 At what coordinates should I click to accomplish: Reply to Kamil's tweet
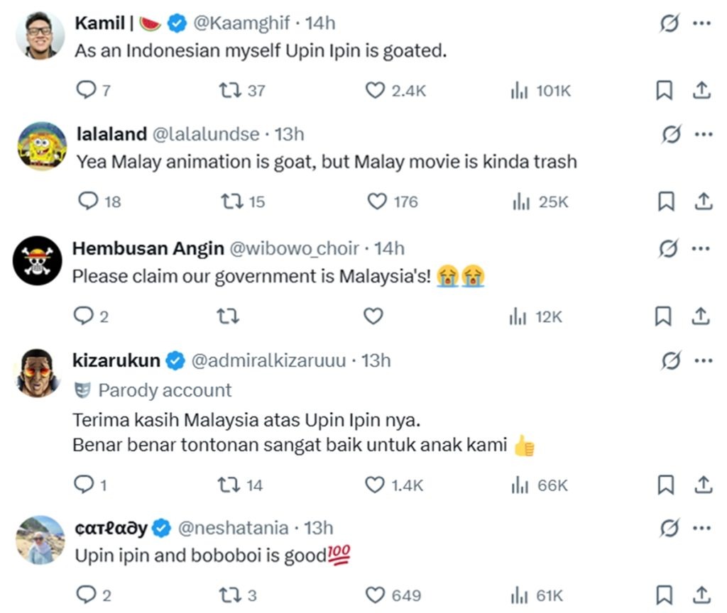pyautogui.click(x=86, y=91)
